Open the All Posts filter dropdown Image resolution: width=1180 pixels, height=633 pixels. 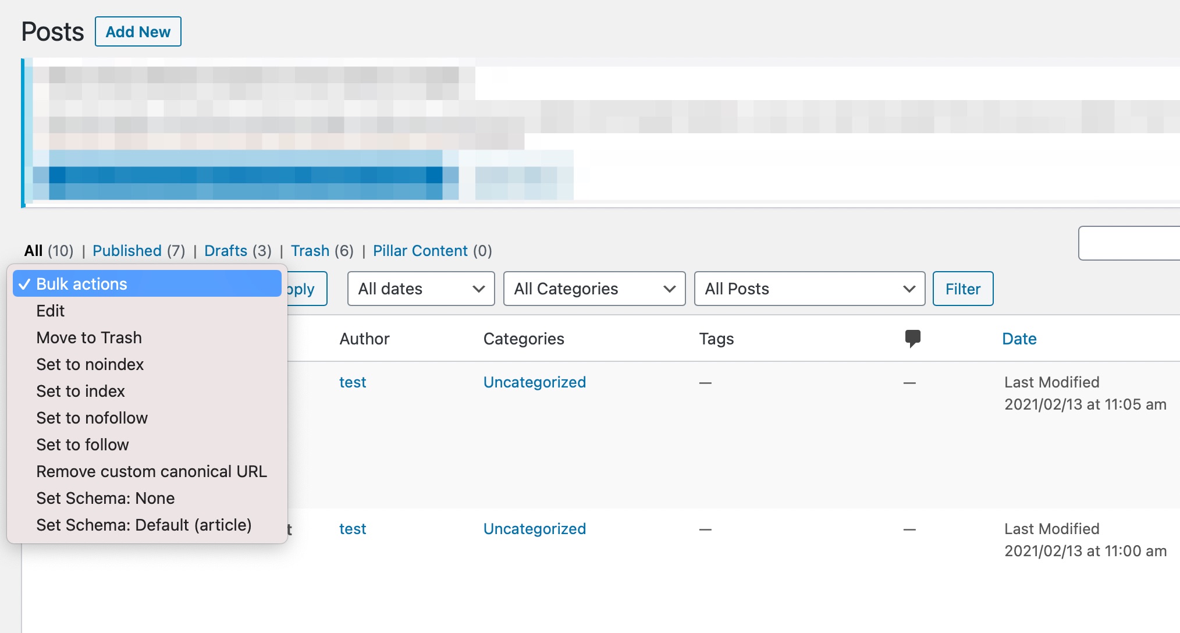(809, 289)
